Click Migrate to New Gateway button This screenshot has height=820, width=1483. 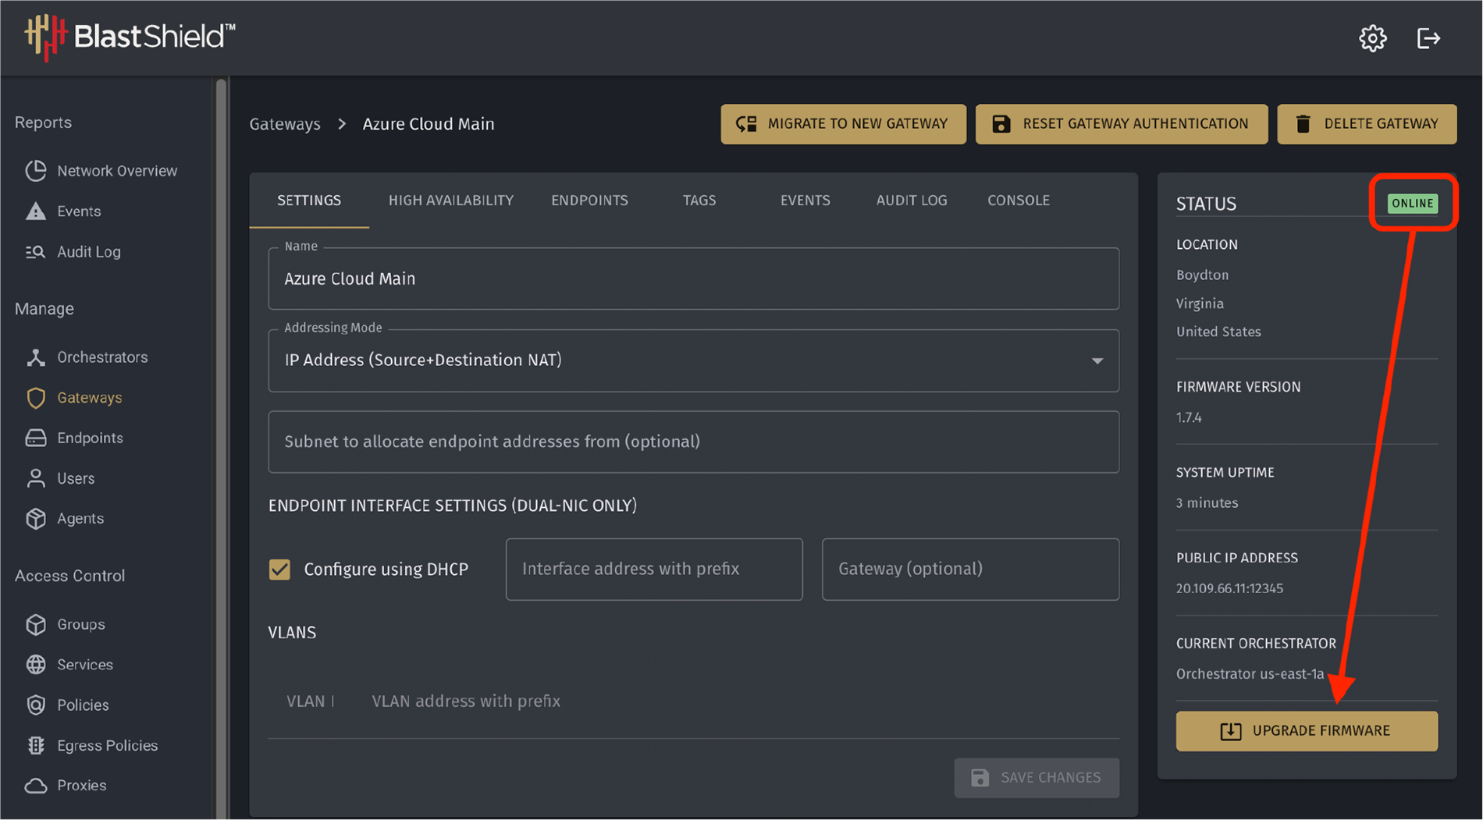pos(843,124)
